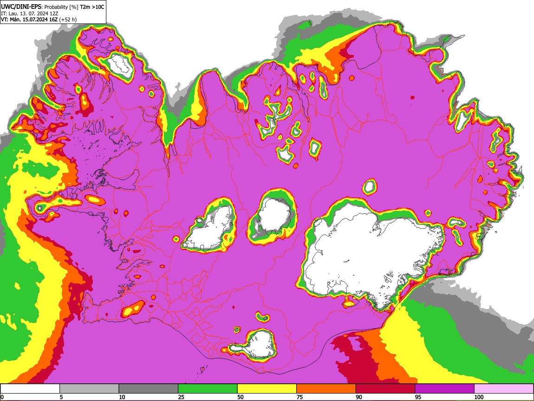Screen dimensions: 534x401
Task: Click the 'T2m >10C' parameter label
Action: pyautogui.click(x=92, y=7)
